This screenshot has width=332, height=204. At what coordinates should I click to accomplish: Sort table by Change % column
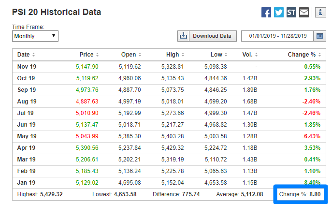[304, 55]
